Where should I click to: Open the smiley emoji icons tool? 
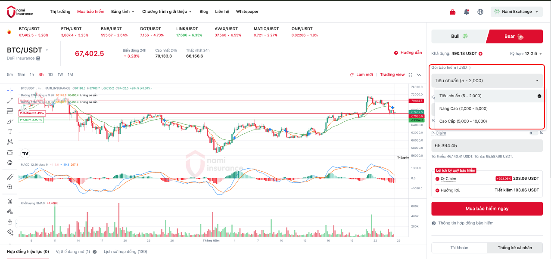click(x=9, y=163)
